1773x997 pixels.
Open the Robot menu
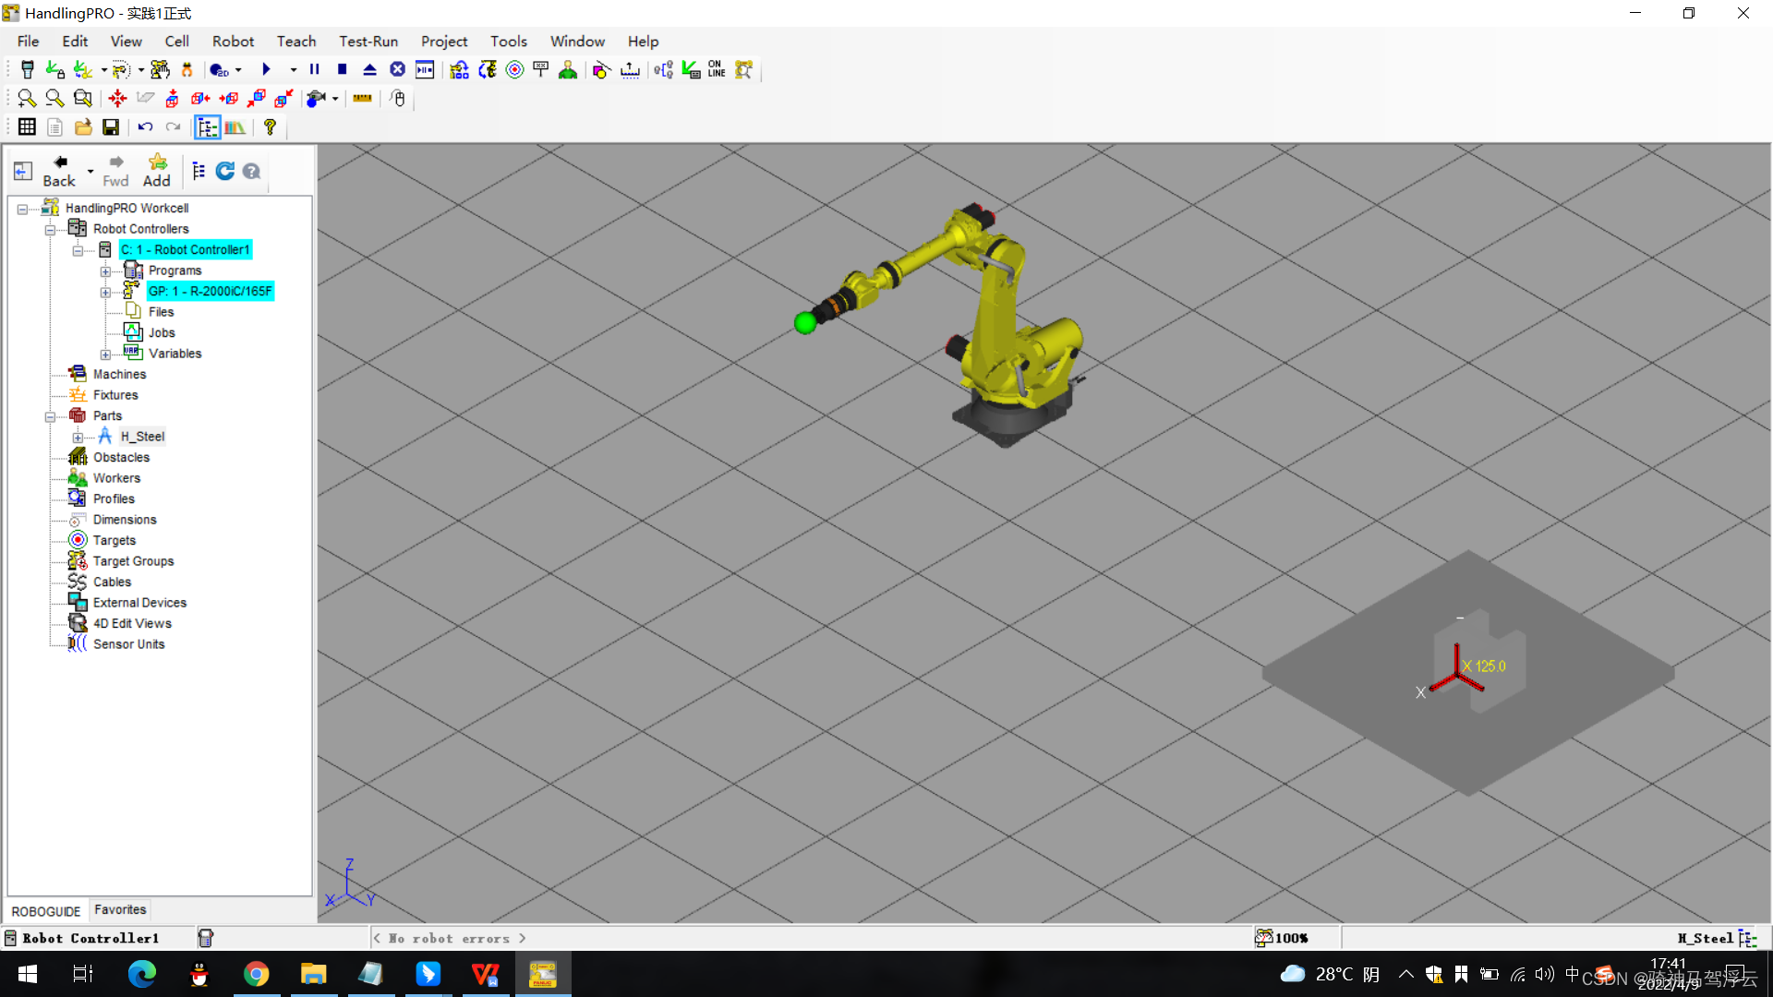[x=233, y=42]
